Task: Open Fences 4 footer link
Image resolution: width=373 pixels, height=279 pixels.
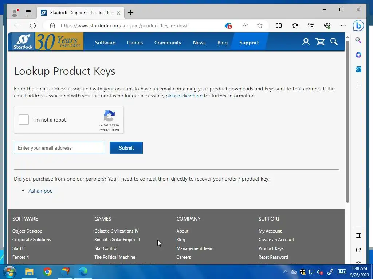Action: pyautogui.click(x=20, y=257)
